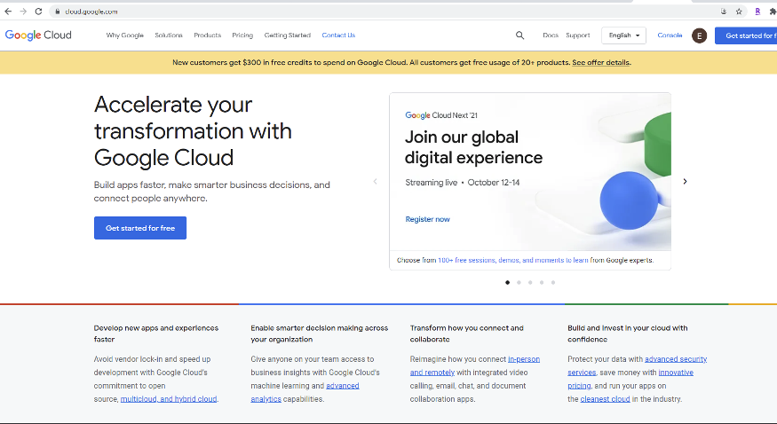The height and width of the screenshot is (424, 777).
Task: Click the install app icon in address bar
Action: pyautogui.click(x=724, y=12)
